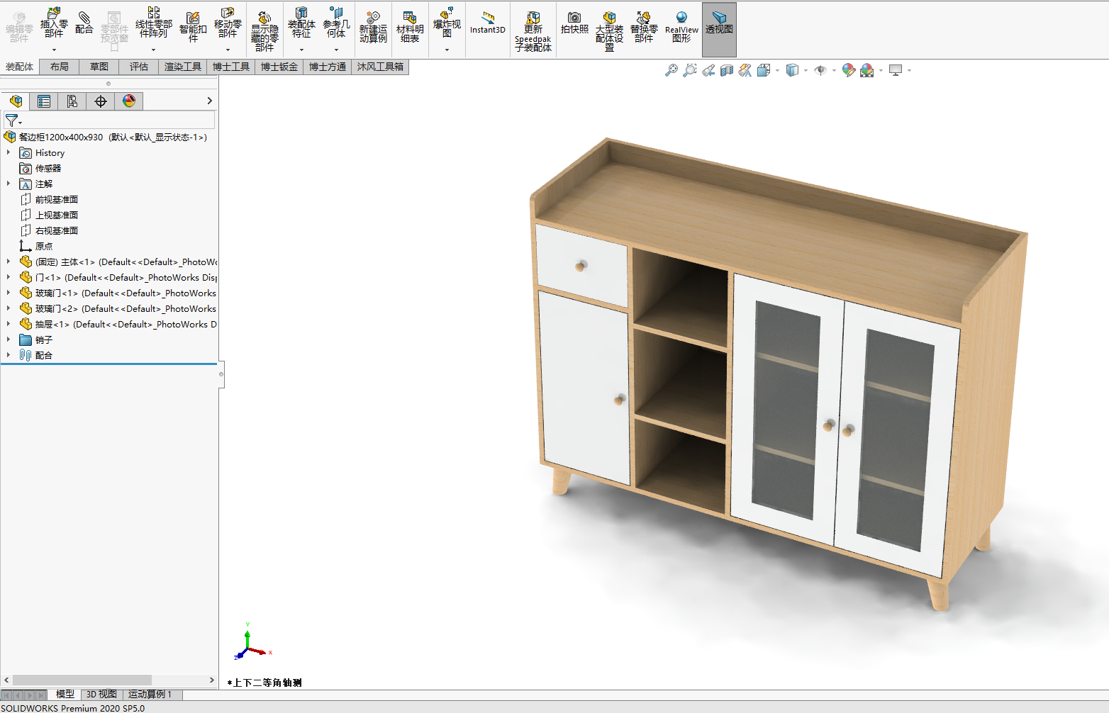Image resolution: width=1109 pixels, height=713 pixels.
Task: Expand the 抽屉<1> component node
Action: tap(9, 324)
